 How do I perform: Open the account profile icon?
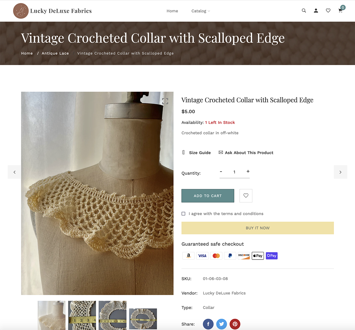(x=316, y=11)
